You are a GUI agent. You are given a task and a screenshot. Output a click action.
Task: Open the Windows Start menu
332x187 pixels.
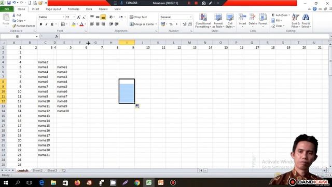pyautogui.click(x=6, y=182)
